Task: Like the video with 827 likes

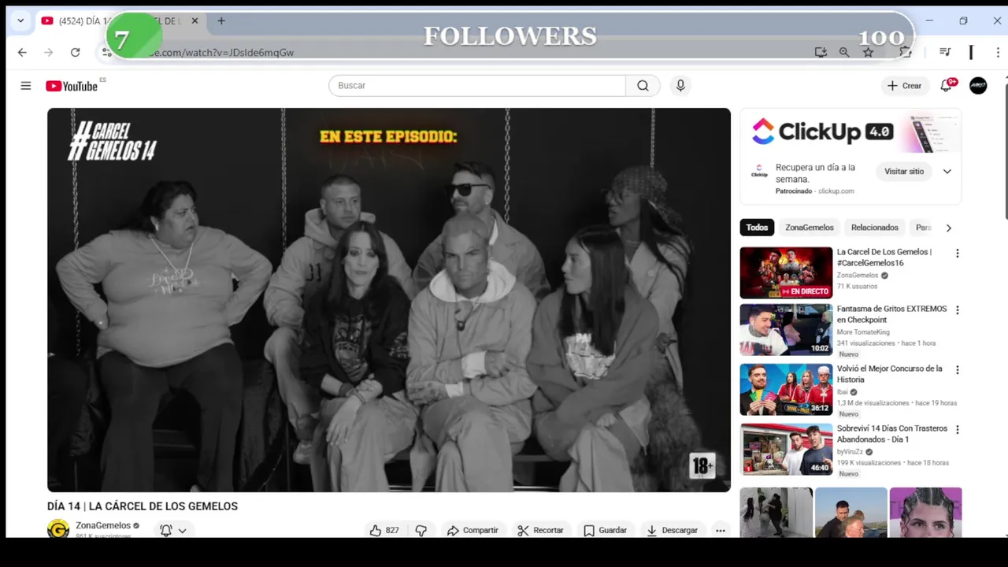Action: coord(384,530)
